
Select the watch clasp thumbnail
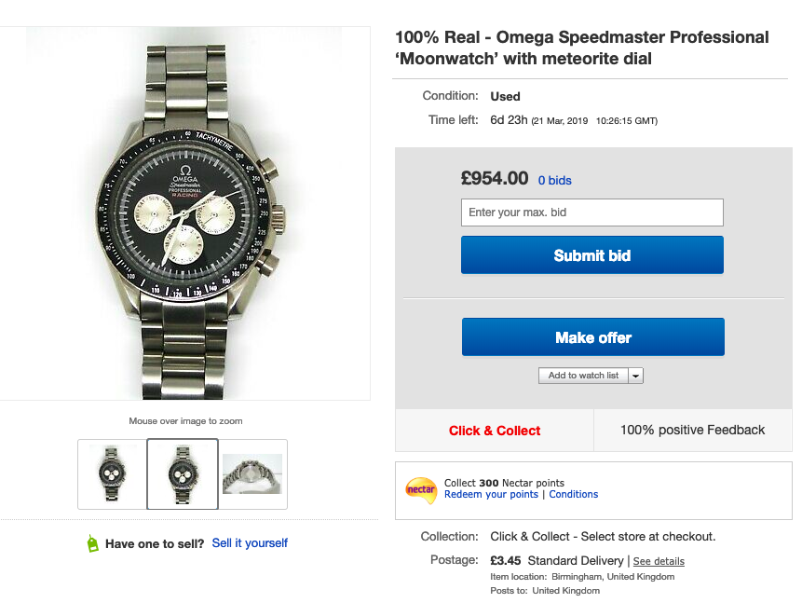(x=252, y=474)
